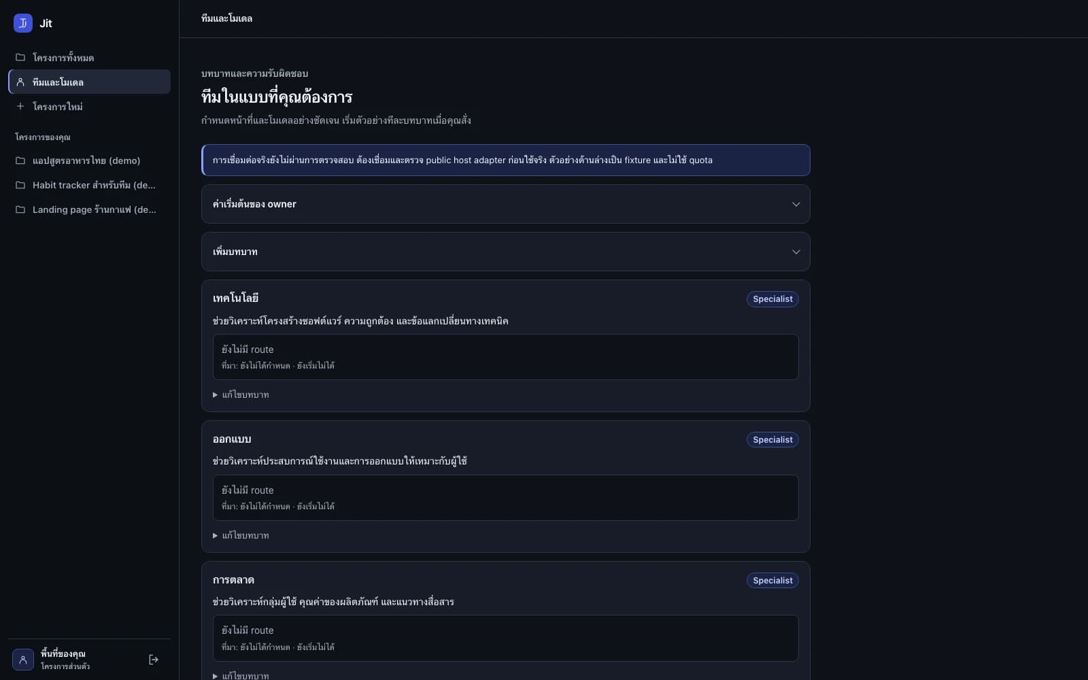Click folder icon of แอปสูตรอาหารไทย (demo)
The image size is (1088, 680).
20,160
